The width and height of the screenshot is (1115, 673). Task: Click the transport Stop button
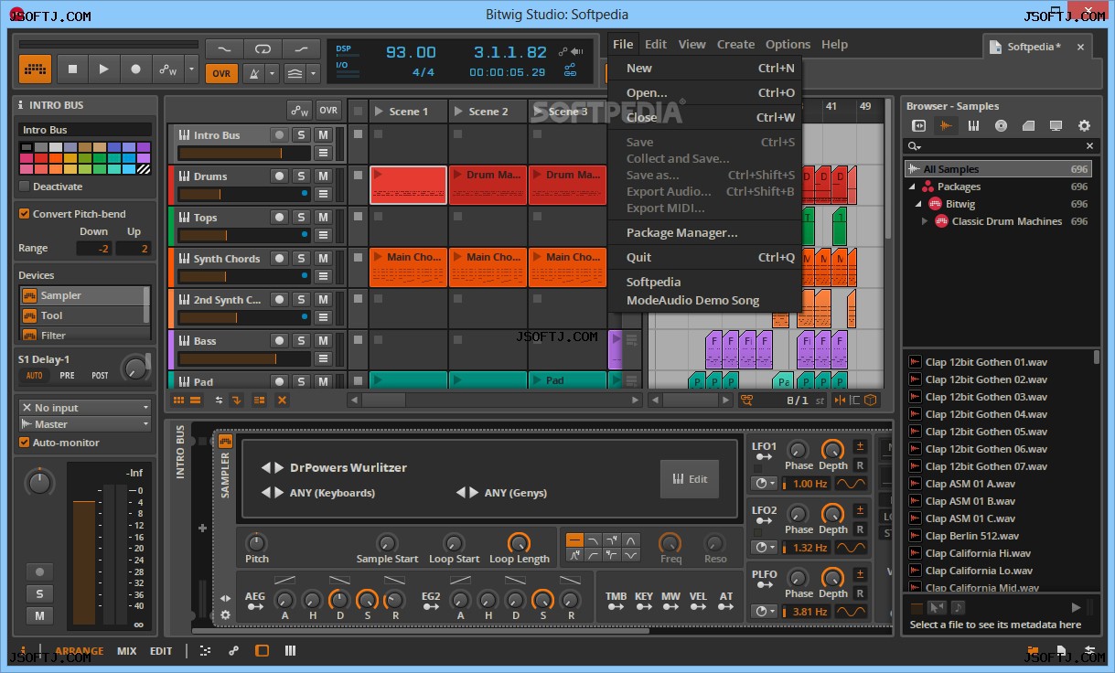point(72,69)
